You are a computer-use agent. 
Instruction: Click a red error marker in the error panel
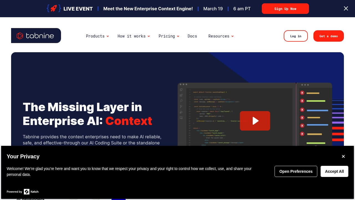click(x=302, y=93)
